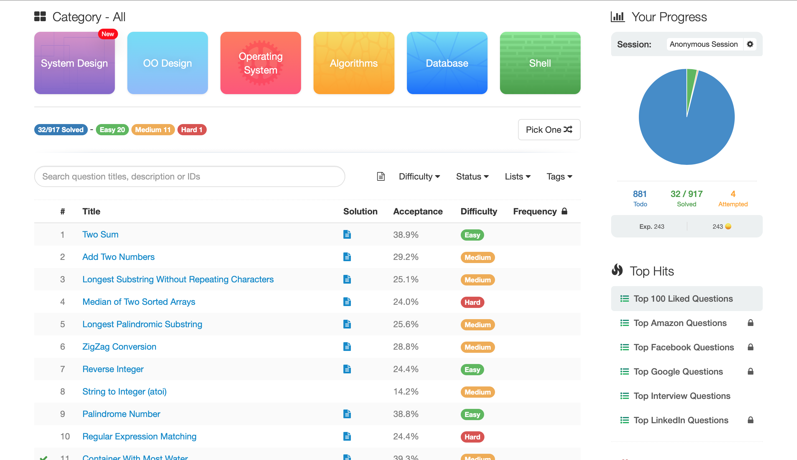This screenshot has width=797, height=460.
Task: Select the Operating System category card
Action: pos(261,63)
